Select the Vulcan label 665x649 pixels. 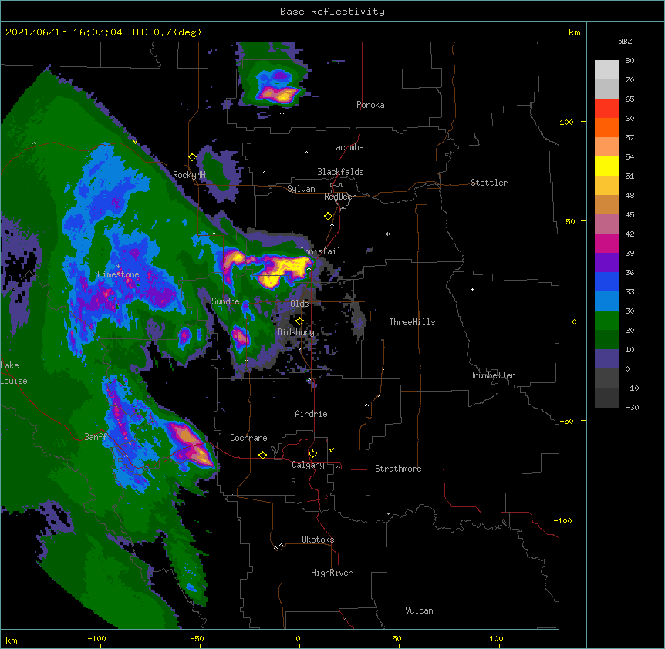[419, 610]
